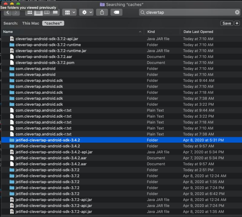
Task: Select the caches search scope token
Action: pyautogui.click(x=53, y=23)
